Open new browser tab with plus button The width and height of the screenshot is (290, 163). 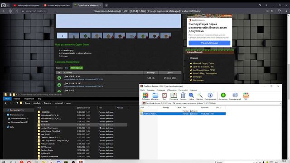pos(106,5)
